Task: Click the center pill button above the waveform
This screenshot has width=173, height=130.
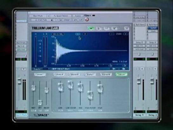Action: (x=77, y=34)
